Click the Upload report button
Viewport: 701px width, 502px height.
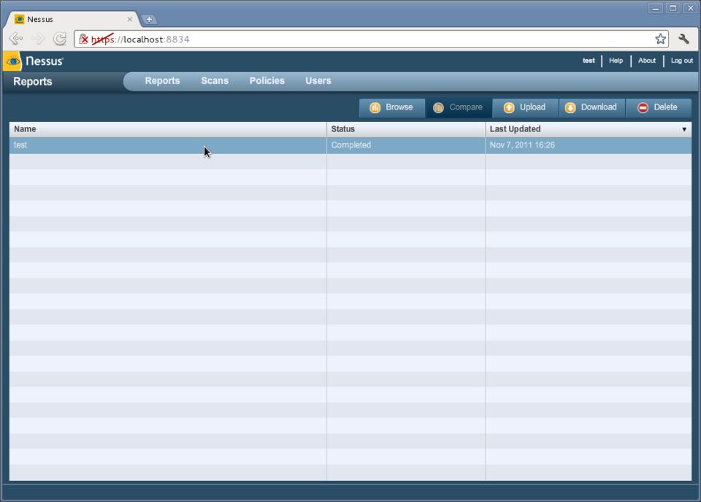tap(525, 107)
